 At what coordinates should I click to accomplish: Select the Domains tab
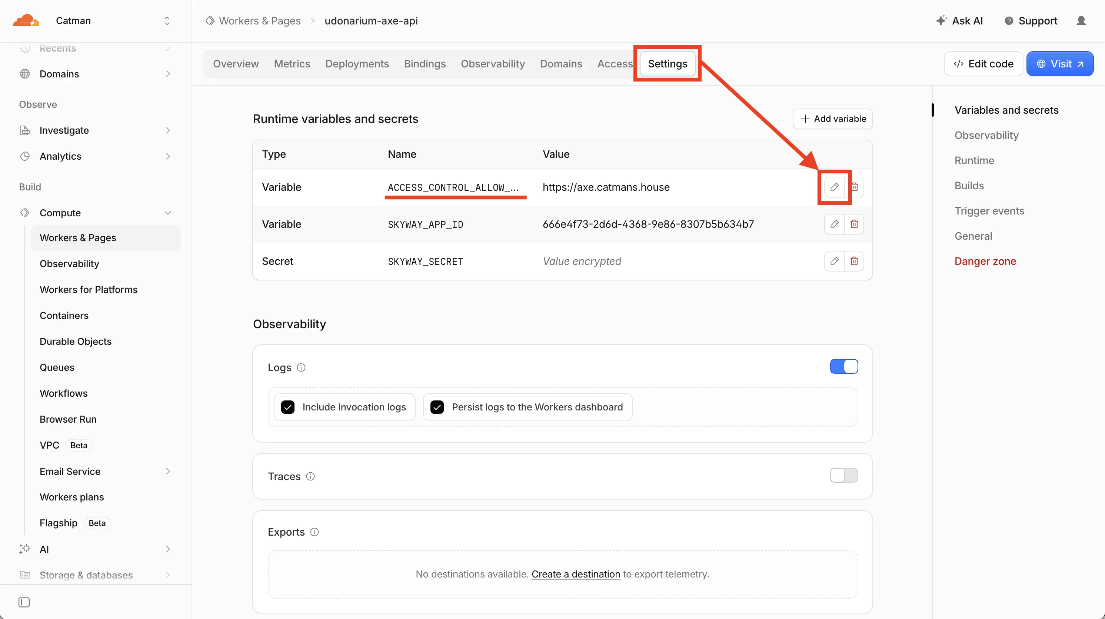click(561, 64)
